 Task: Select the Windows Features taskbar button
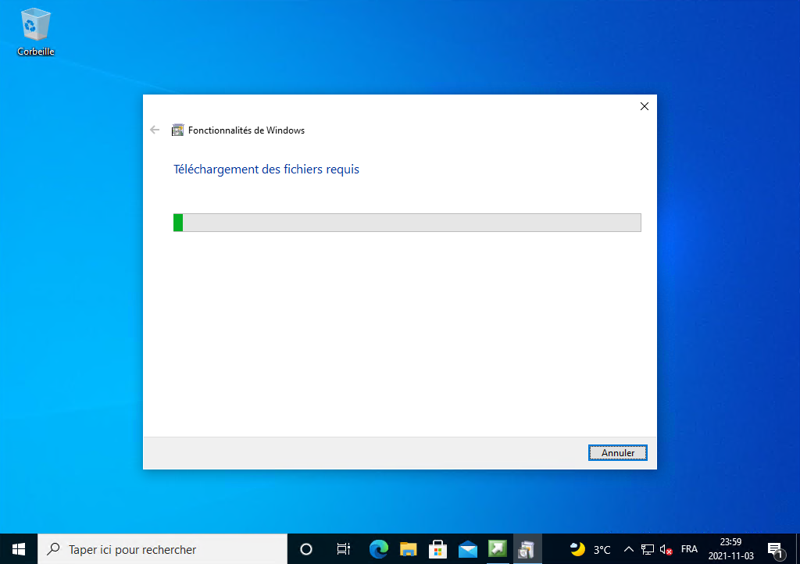pos(527,549)
